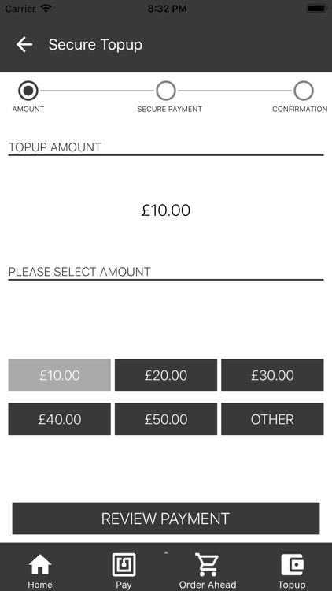Screen dimensions: 332x591
Task: Choose the £10.00 amount option
Action: click(60, 375)
